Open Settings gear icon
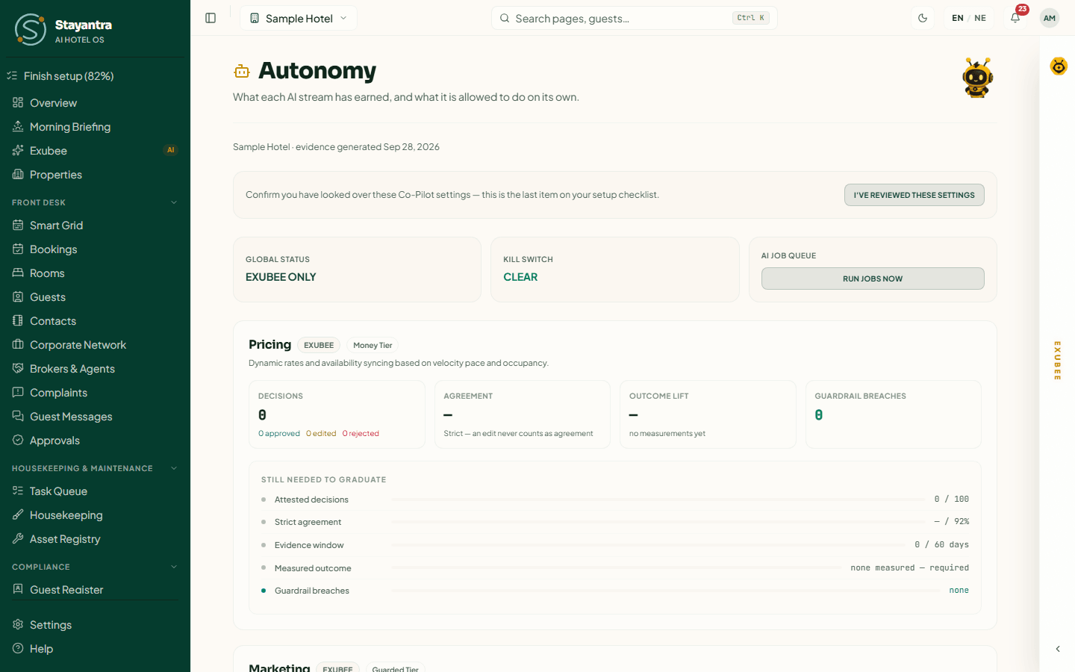The width and height of the screenshot is (1075, 672). [18, 624]
